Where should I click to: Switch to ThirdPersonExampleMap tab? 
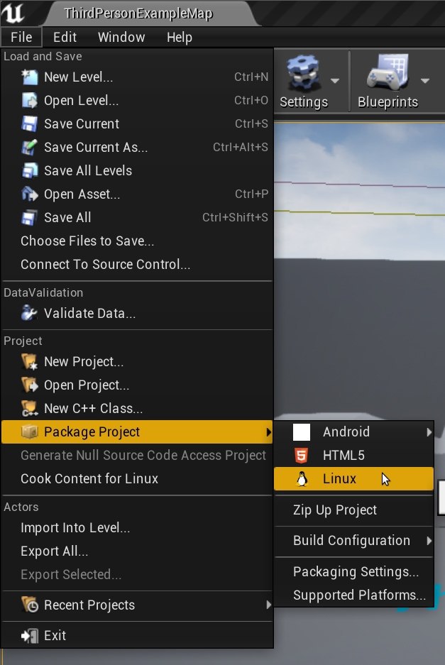(138, 13)
